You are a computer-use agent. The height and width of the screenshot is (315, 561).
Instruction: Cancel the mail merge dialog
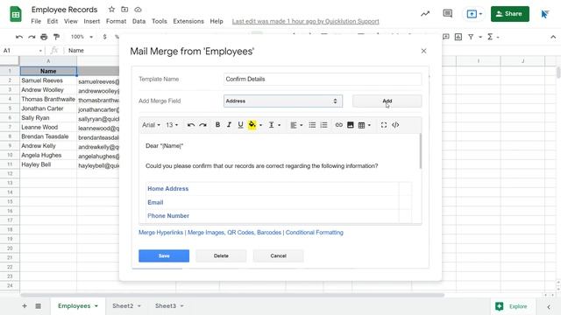(279, 255)
